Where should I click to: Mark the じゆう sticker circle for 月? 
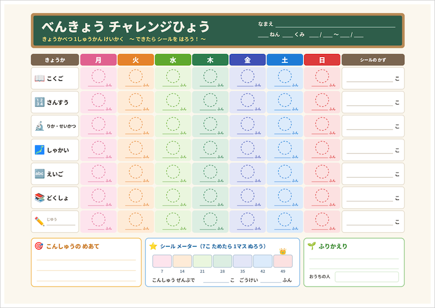pos(98,219)
